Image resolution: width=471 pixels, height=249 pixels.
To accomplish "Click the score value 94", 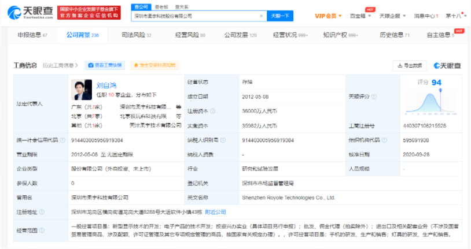I will click(x=436, y=83).
